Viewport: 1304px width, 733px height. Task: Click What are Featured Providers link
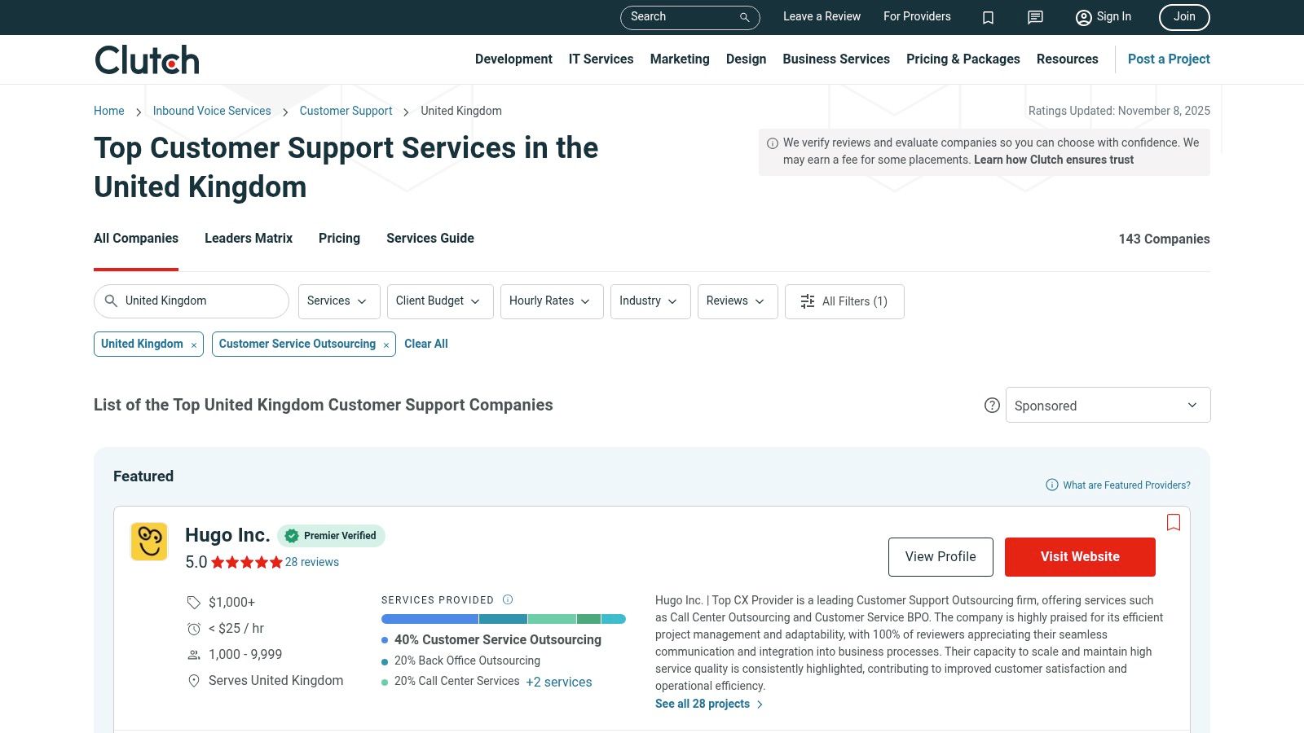1126,485
